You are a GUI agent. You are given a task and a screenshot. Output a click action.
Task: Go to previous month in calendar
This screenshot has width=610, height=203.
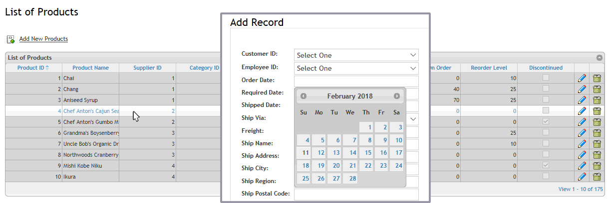[304, 96]
